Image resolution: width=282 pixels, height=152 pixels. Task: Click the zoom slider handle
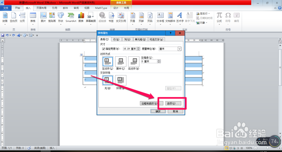point(268,148)
